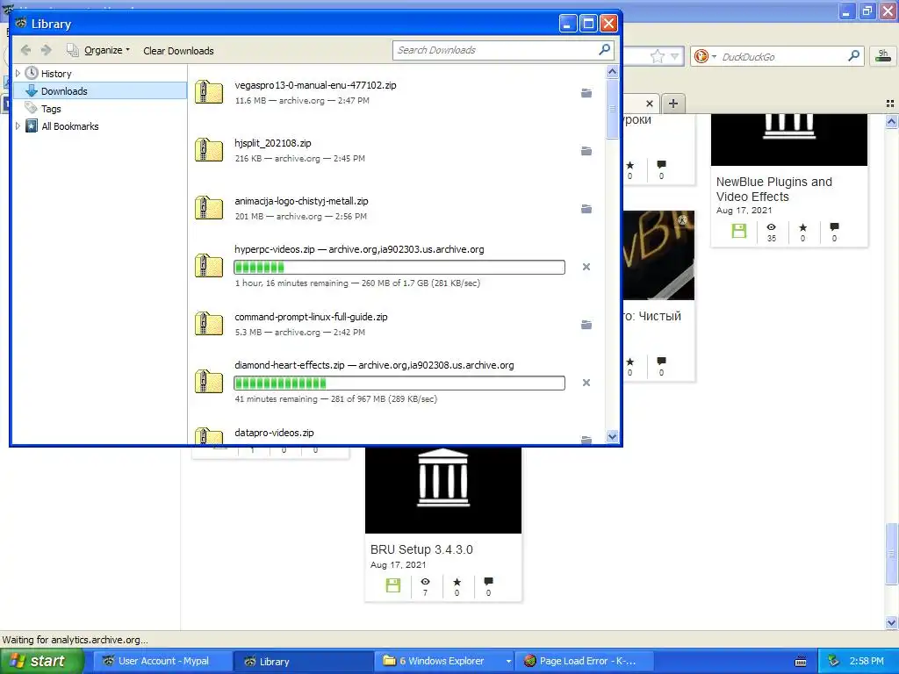Open the search engine dropdown arrow

[x=714, y=56]
